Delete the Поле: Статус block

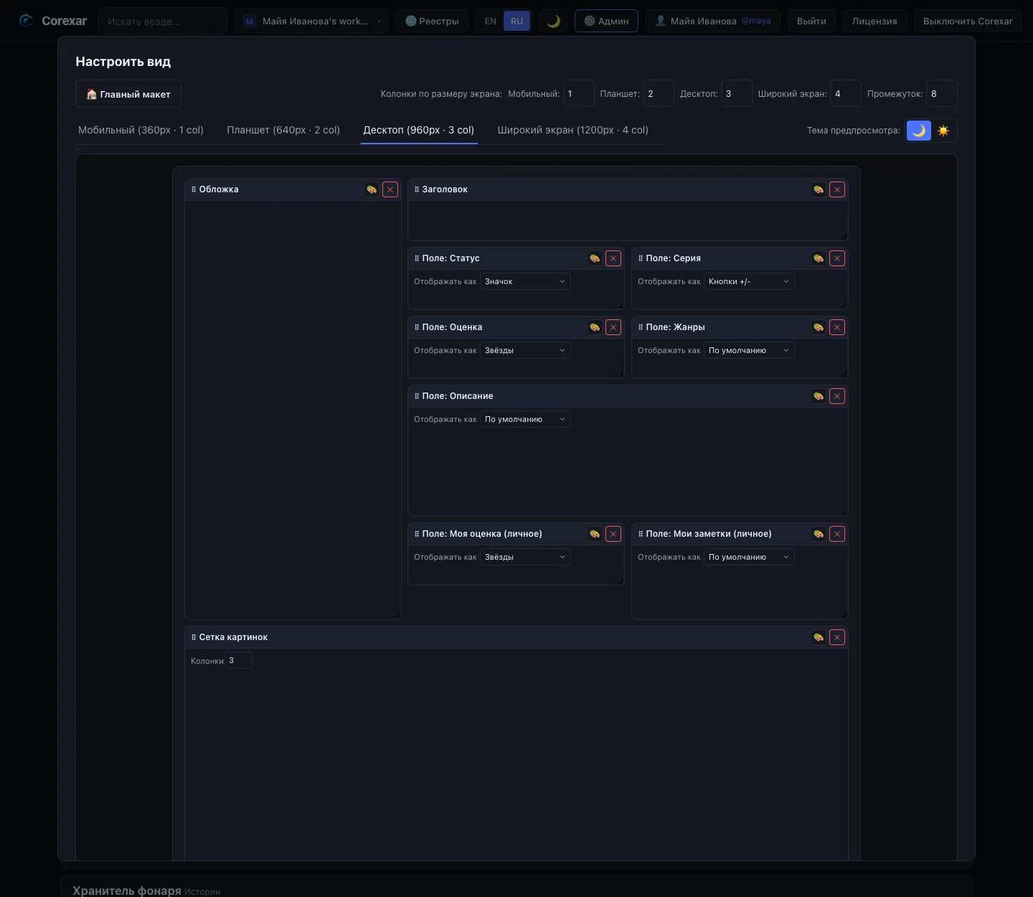(613, 258)
